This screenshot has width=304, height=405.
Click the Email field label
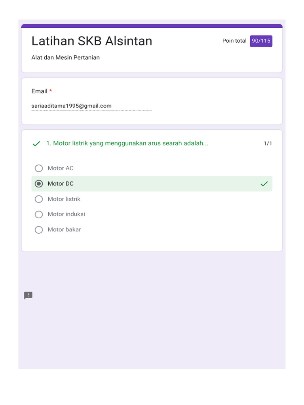tap(40, 91)
